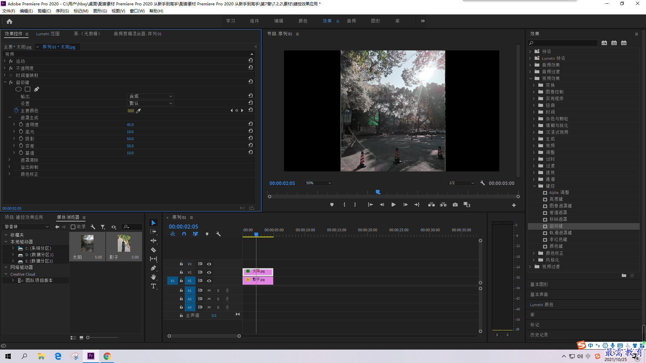Export frame with camera icon
The width and height of the screenshot is (646, 363).
pyautogui.click(x=455, y=205)
